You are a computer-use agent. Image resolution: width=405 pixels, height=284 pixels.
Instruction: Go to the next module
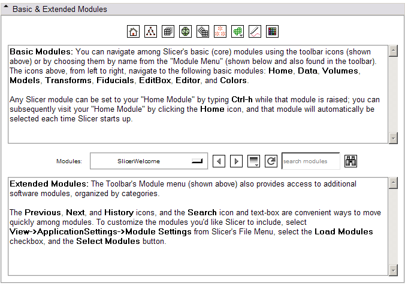(x=236, y=161)
